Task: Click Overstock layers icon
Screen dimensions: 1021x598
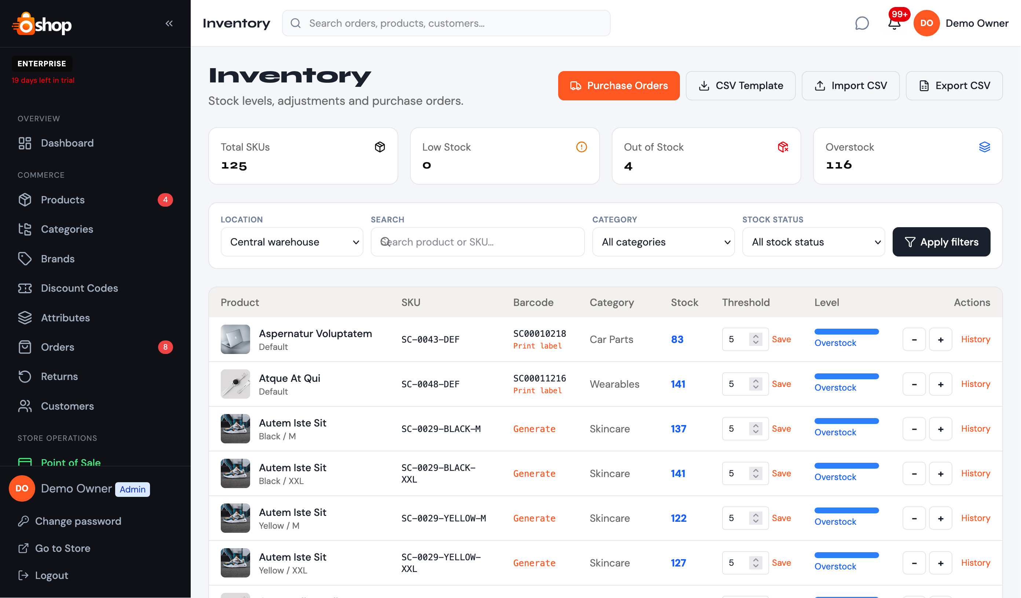Action: pyautogui.click(x=984, y=147)
